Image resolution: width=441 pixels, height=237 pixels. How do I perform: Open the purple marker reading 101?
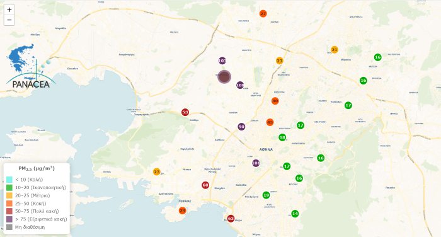pos(256,163)
